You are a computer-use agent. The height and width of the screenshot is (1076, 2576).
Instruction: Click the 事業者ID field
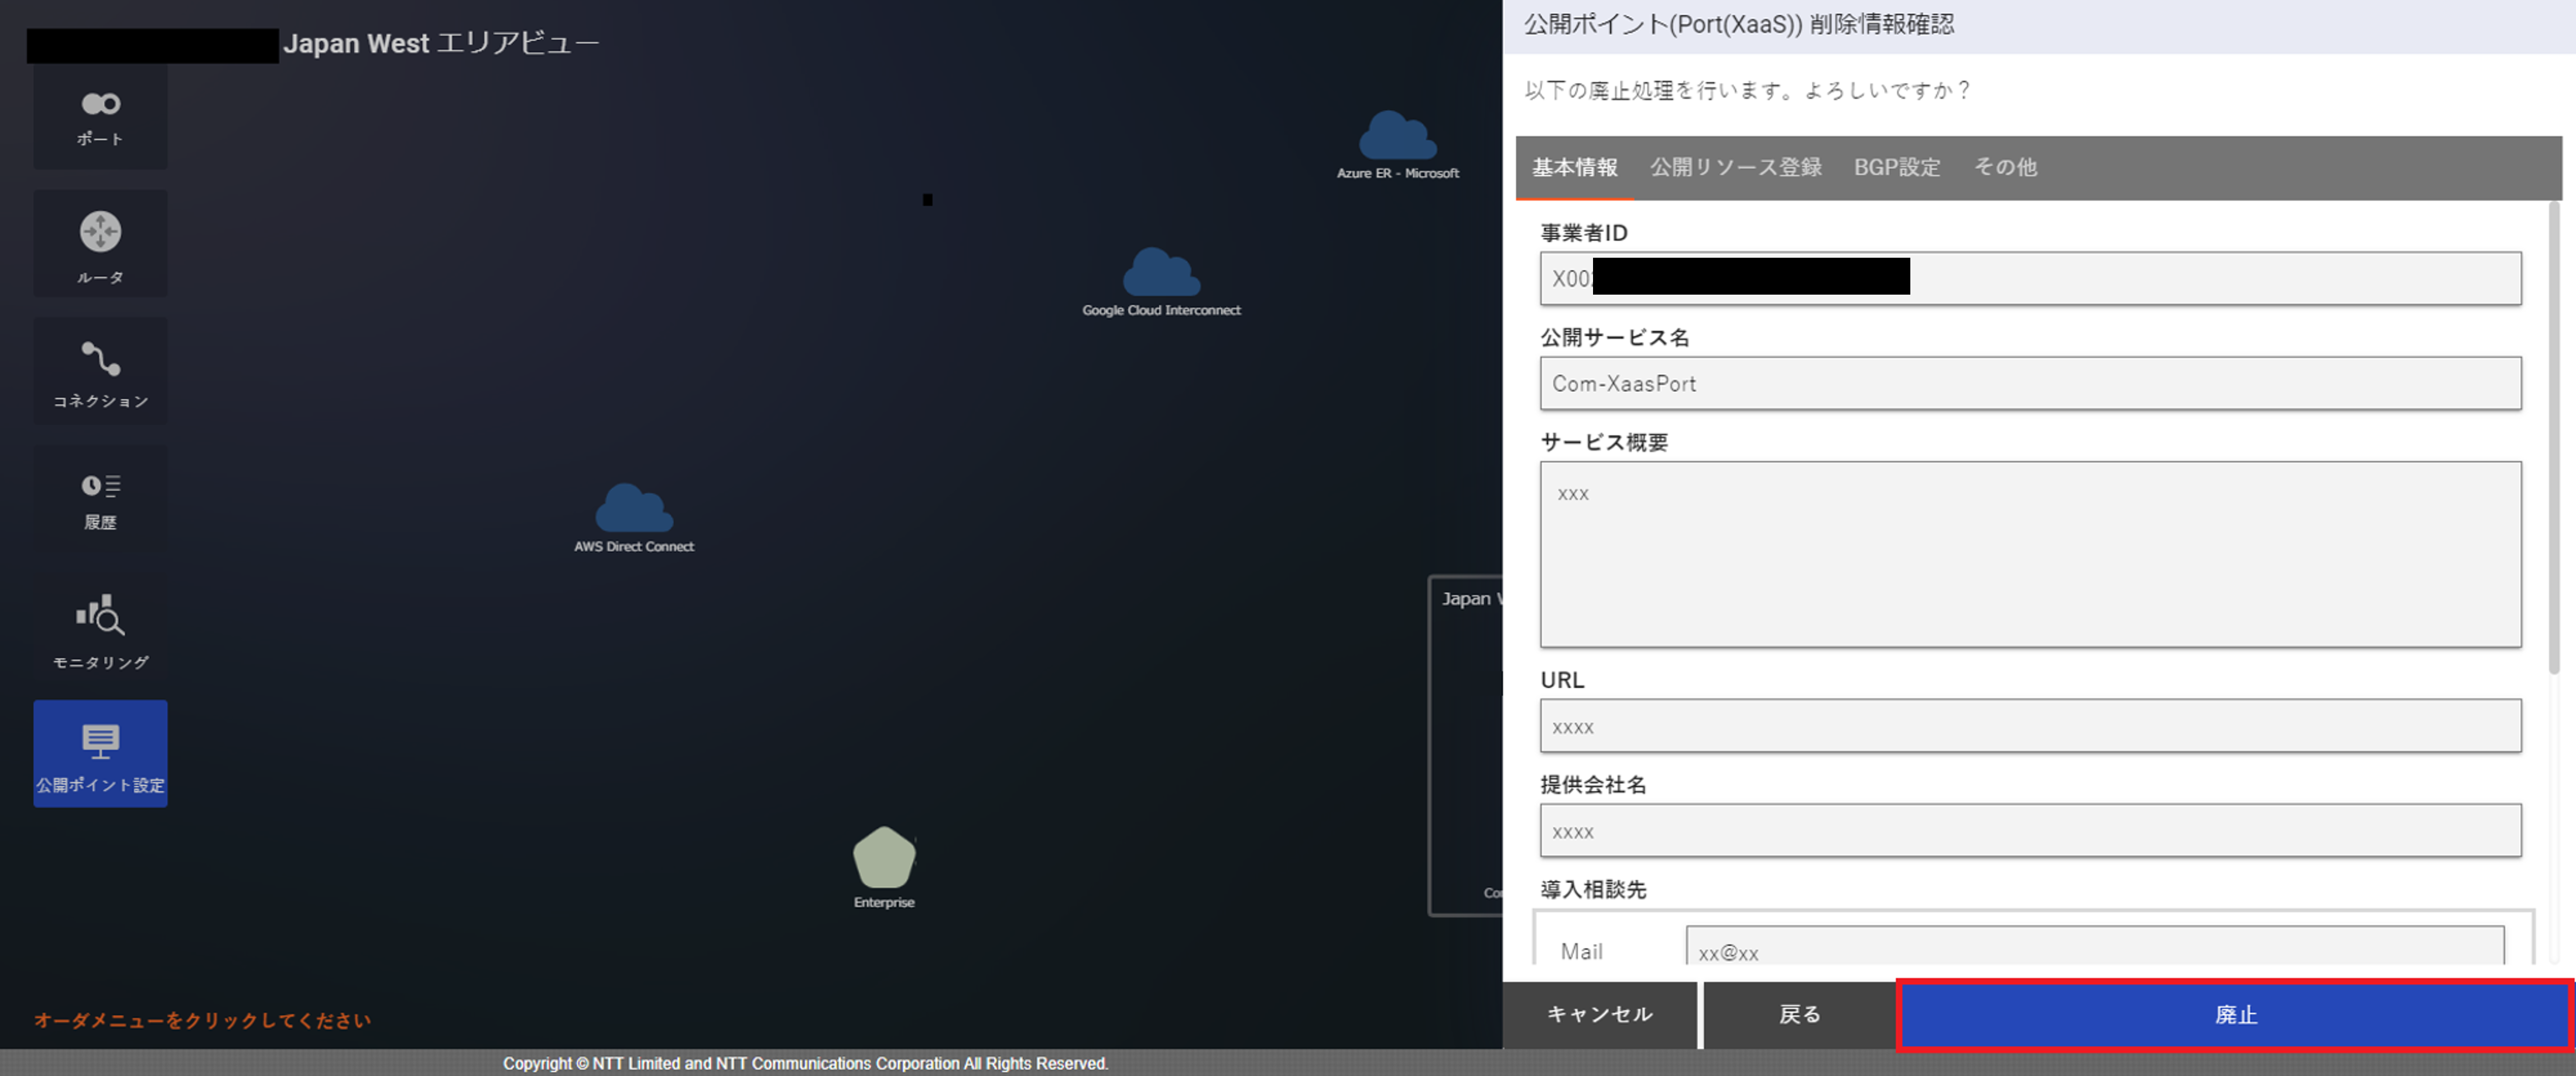(x=2030, y=278)
